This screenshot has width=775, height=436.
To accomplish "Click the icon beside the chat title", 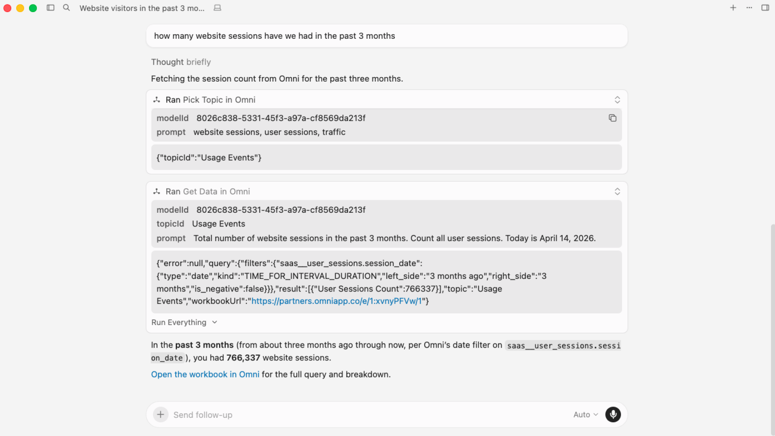I will coord(217,8).
